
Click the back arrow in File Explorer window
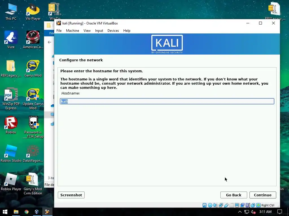pyautogui.click(x=49, y=42)
